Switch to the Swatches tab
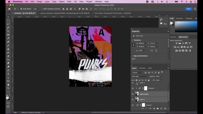This screenshot has width=203, height=114. [180, 18]
